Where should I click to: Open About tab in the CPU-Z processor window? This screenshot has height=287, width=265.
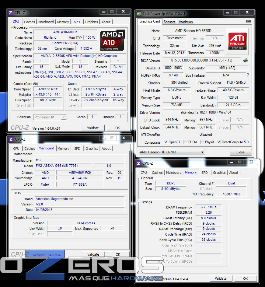tap(106, 22)
